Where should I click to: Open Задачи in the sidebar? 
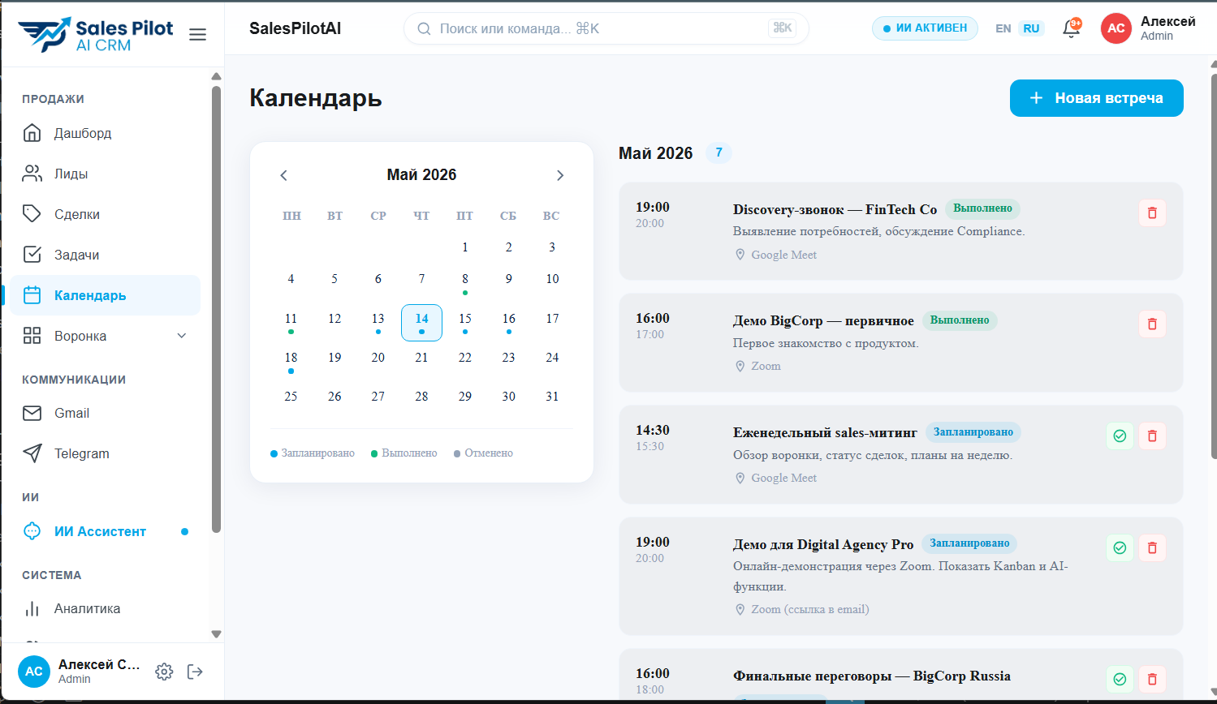click(x=105, y=255)
